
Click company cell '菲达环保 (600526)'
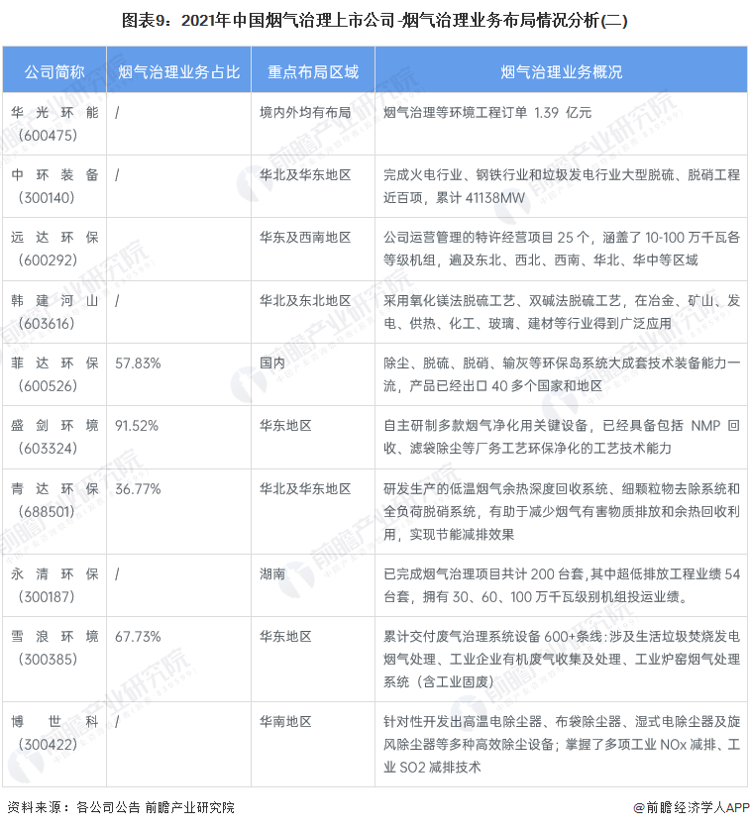pyautogui.click(x=54, y=373)
